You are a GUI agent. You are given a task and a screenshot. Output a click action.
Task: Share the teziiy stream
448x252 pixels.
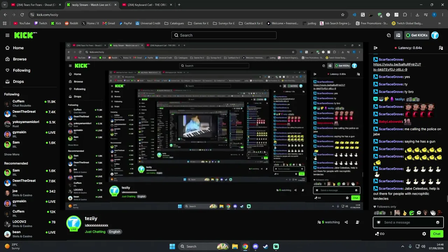coord(346,222)
